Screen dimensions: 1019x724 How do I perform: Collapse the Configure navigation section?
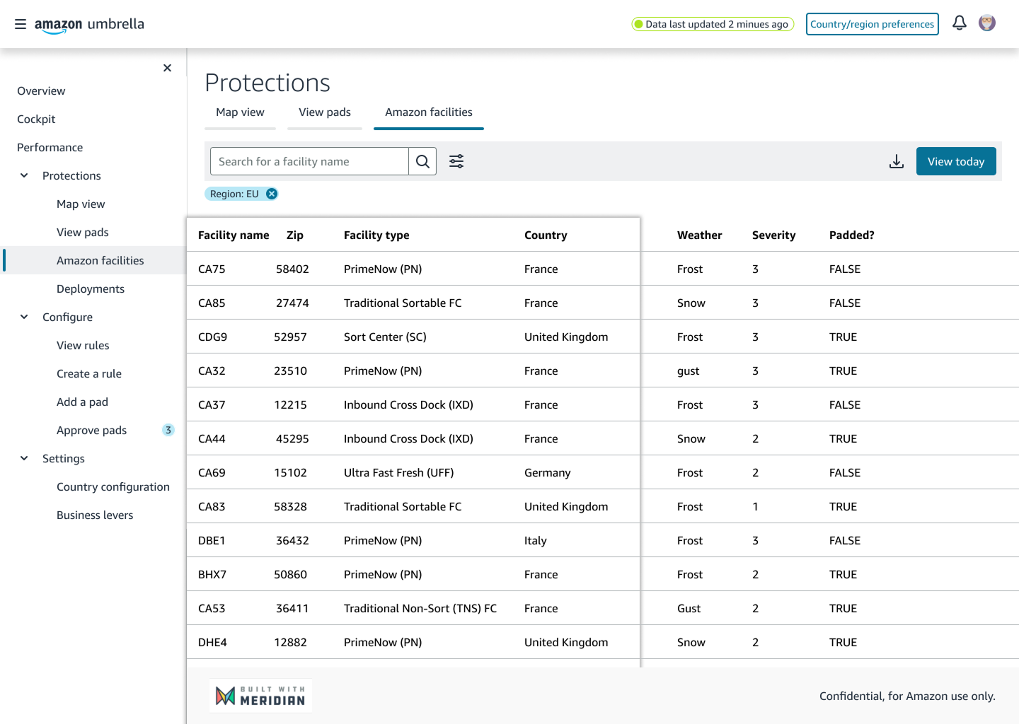(24, 317)
